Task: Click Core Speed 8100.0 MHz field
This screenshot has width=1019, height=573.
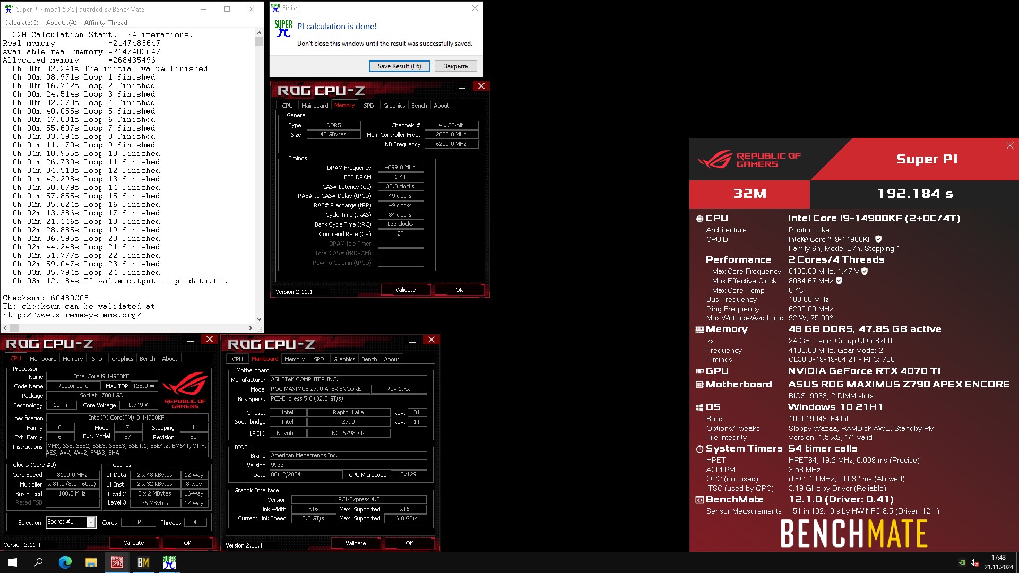Action: [x=72, y=475]
